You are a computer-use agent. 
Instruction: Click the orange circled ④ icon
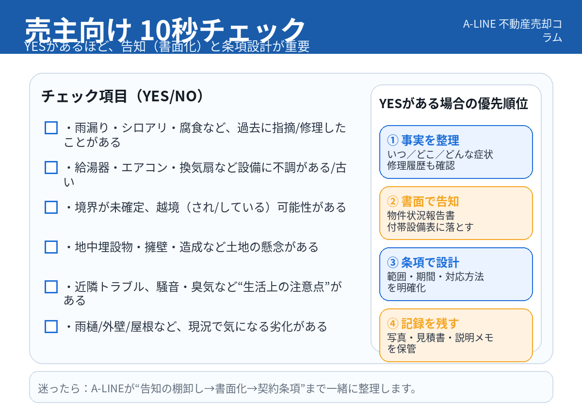pyautogui.click(x=392, y=324)
